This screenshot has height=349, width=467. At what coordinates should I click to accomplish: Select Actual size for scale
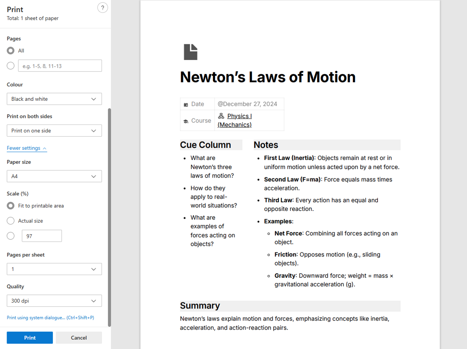pos(10,221)
